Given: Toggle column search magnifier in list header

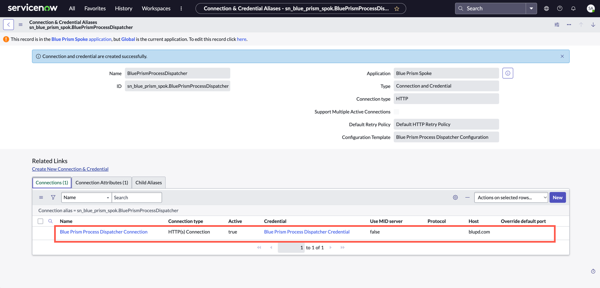Looking at the screenshot, I should (x=50, y=221).
